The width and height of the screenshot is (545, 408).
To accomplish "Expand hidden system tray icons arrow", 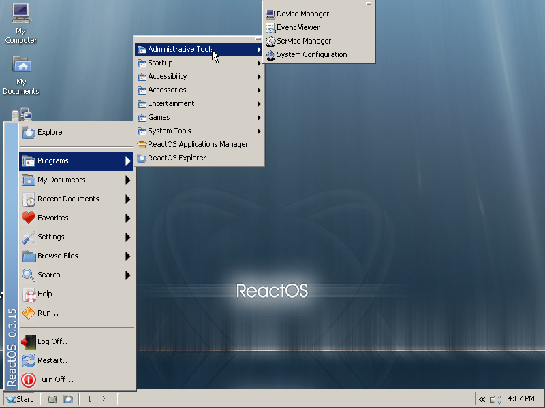I will 482,399.
